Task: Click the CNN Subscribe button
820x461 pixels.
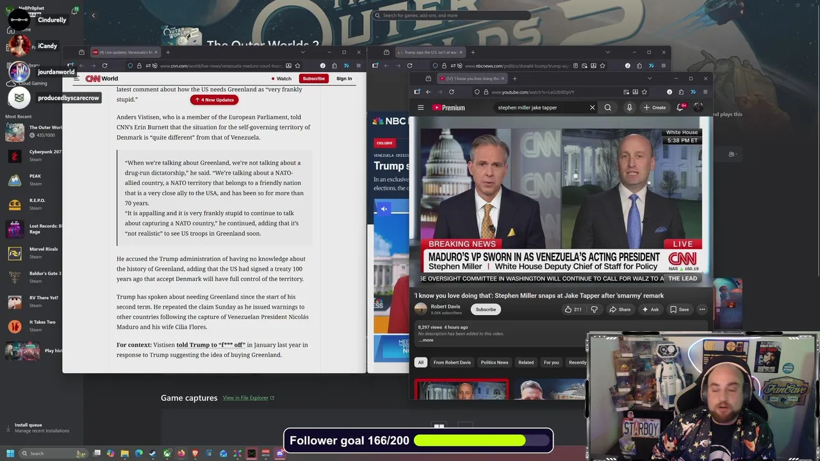Action: (x=313, y=78)
